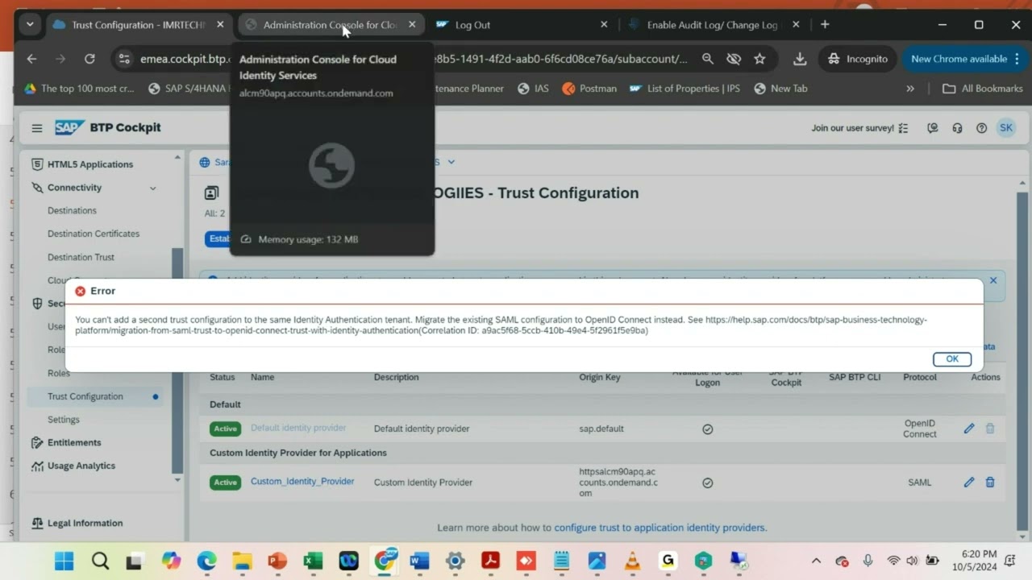The width and height of the screenshot is (1032, 580).
Task: Open the BTP Cockpit feedback chat icon
Action: pyautogui.click(x=933, y=128)
